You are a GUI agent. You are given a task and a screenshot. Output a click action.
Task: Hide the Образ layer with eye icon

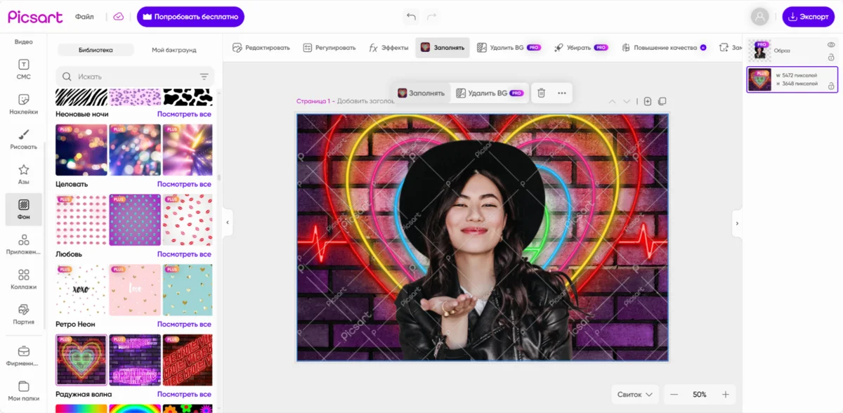tap(831, 45)
